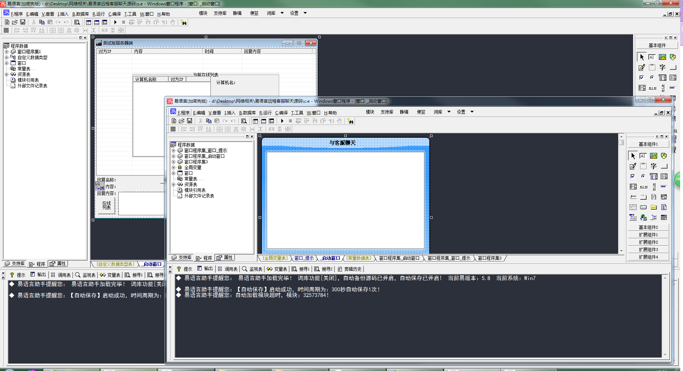The width and height of the screenshot is (683, 371).
Task: Switch to [常量数据表] tab in front window
Action: (x=359, y=258)
